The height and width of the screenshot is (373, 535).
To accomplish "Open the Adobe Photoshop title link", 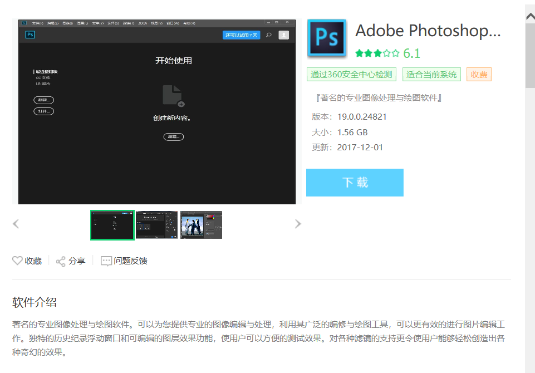I will [x=428, y=31].
